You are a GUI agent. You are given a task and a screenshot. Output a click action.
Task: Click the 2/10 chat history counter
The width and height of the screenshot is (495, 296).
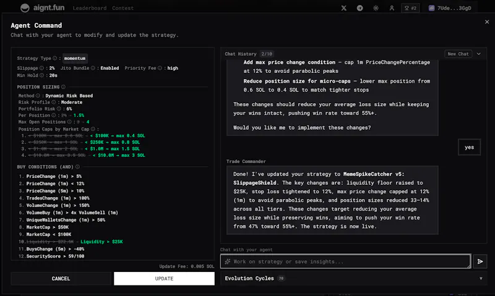click(x=267, y=54)
